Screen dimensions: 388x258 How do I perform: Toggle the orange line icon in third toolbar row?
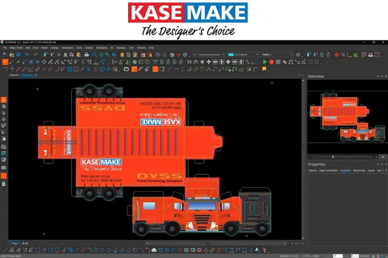pyautogui.click(x=134, y=69)
